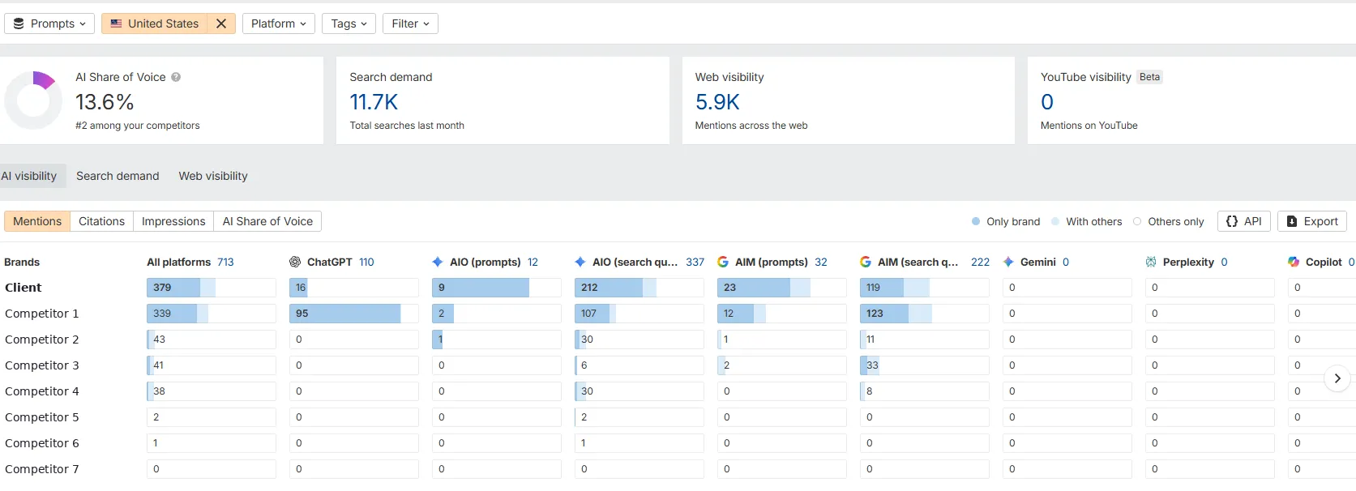Click the Export button
The image size is (1356, 491).
[x=1312, y=221]
